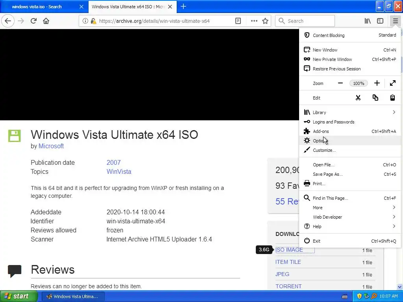Zoom in with the plus button
Image resolution: width=403 pixels, height=302 pixels.
[x=377, y=83]
